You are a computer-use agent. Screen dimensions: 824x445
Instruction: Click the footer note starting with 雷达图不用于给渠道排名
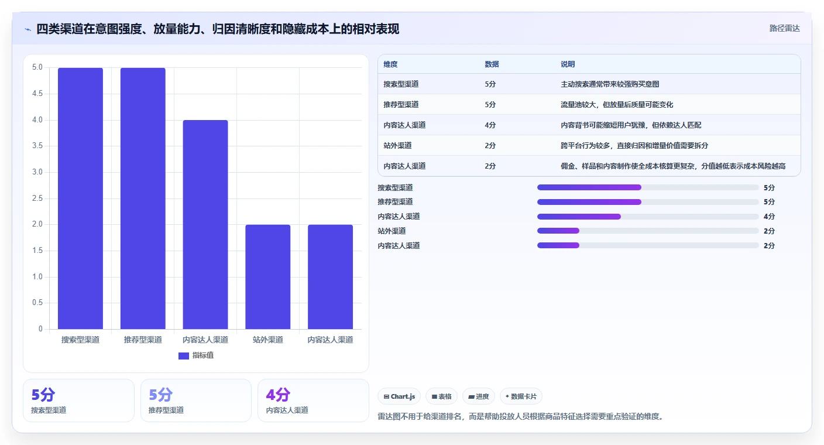click(521, 417)
